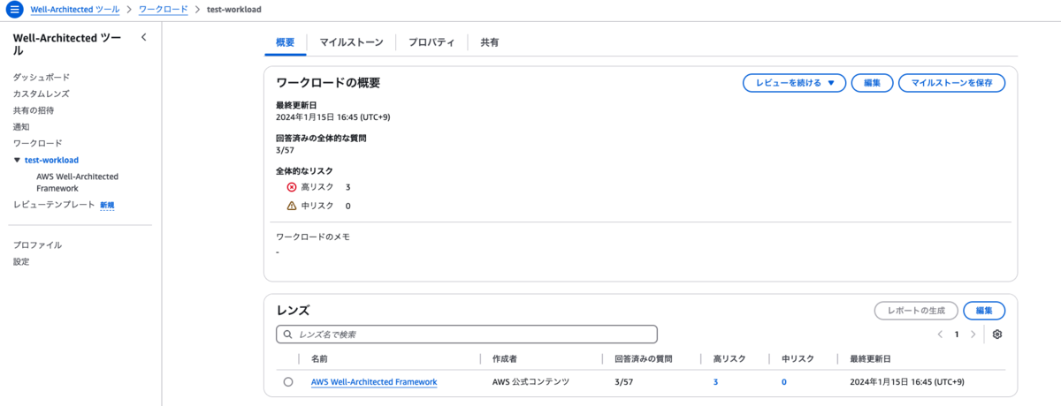The image size is (1061, 406).
Task: Sort by the 回答済みの質問 column header
Action: click(x=644, y=359)
